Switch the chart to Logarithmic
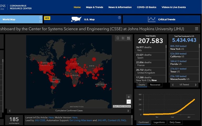Viewport: 202px width, 126px height. 160,122
